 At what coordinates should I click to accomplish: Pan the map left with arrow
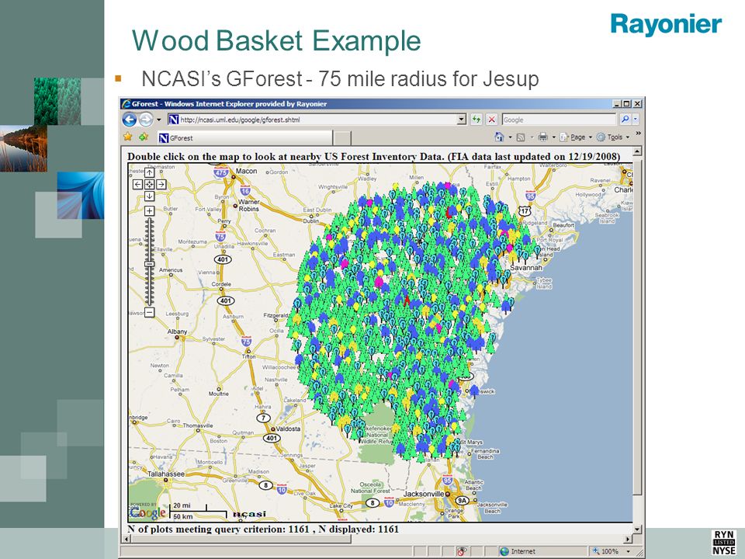pos(138,185)
